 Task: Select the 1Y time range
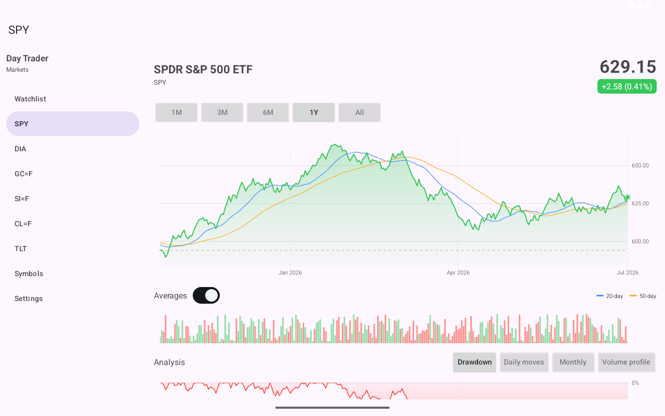(314, 112)
